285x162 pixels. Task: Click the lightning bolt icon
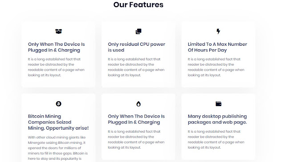[218, 32]
